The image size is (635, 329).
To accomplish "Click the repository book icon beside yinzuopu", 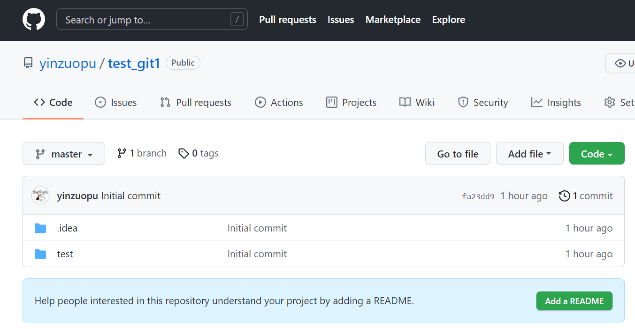I will click(x=28, y=63).
